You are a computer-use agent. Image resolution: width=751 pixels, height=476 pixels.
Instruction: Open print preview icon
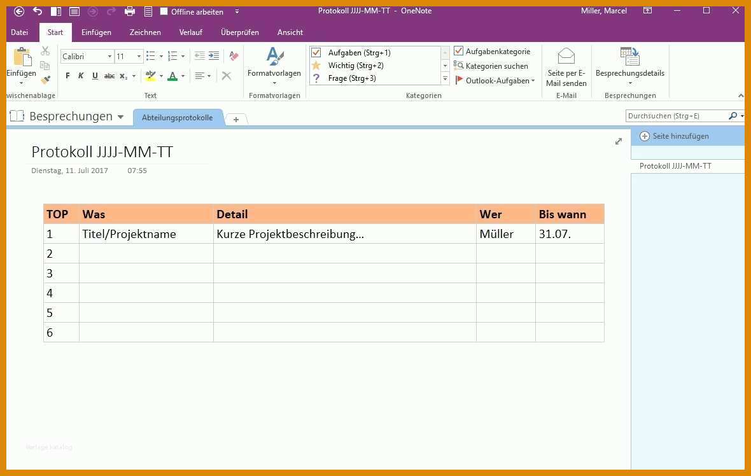(148, 11)
